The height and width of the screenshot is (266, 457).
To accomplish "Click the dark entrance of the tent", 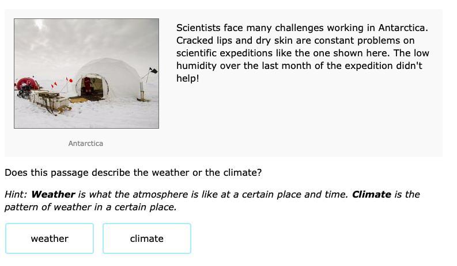I will [x=92, y=87].
